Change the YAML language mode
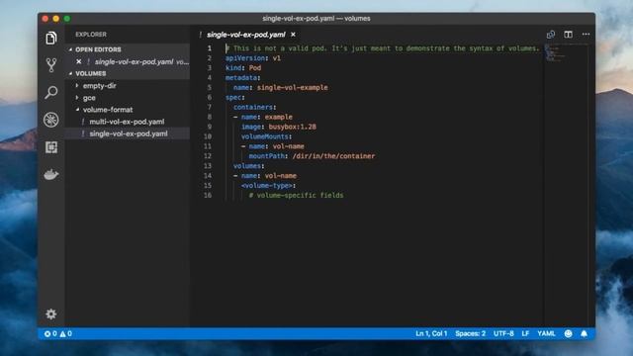The width and height of the screenshot is (633, 356). [x=546, y=334]
